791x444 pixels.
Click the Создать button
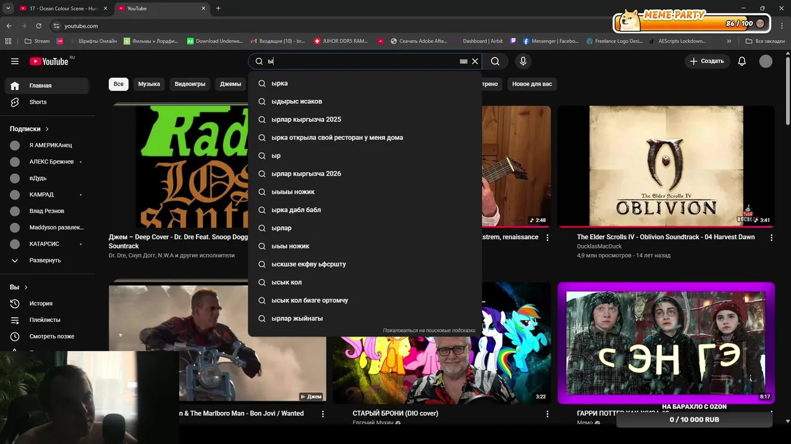[707, 61]
